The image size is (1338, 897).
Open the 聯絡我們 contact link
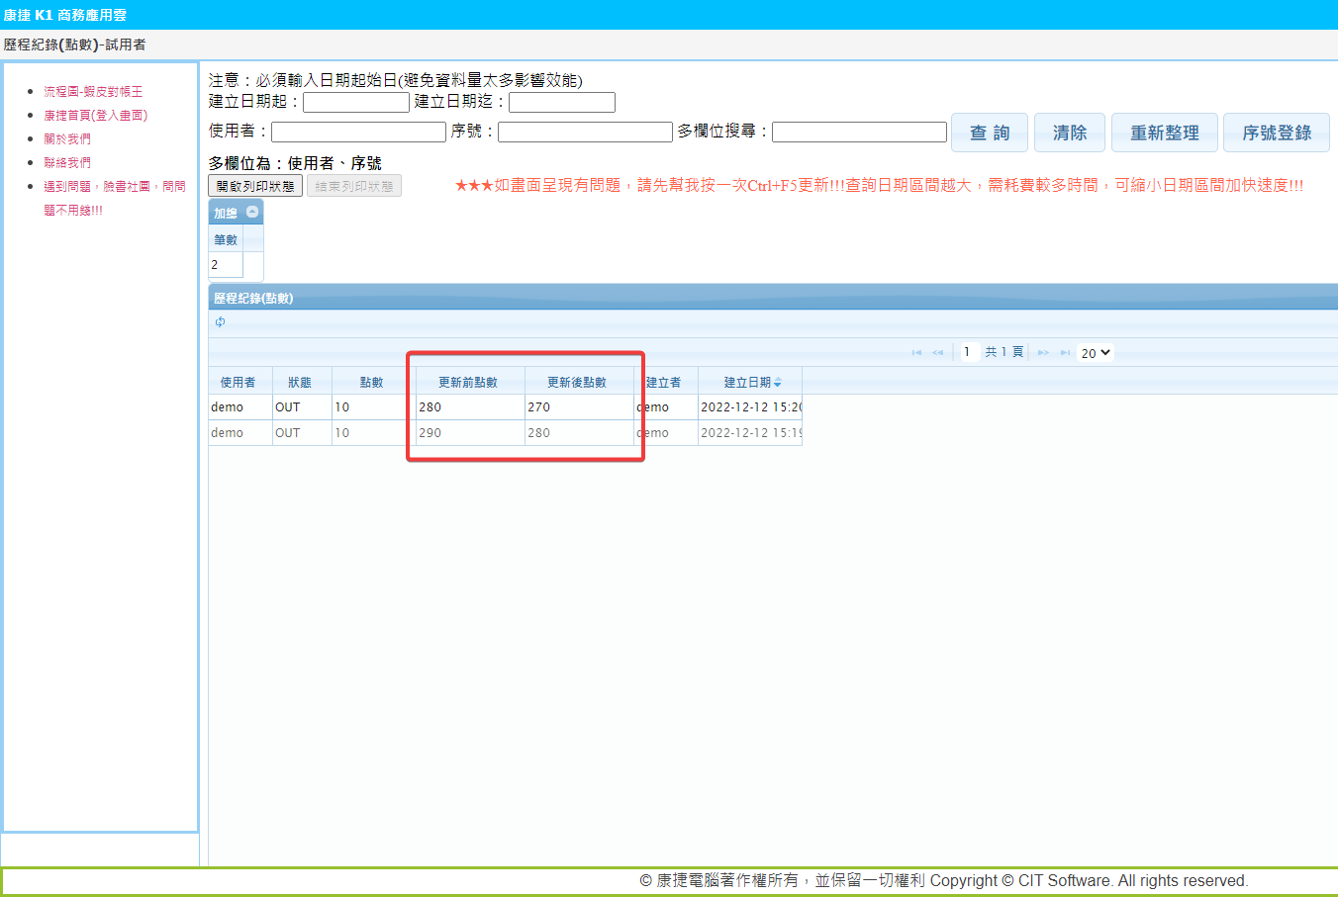pos(67,163)
